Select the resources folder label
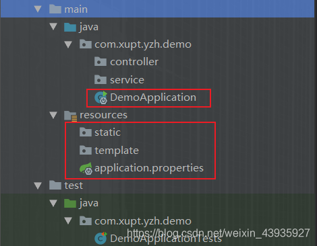Screen dimensions: 317x246 (x=103, y=115)
